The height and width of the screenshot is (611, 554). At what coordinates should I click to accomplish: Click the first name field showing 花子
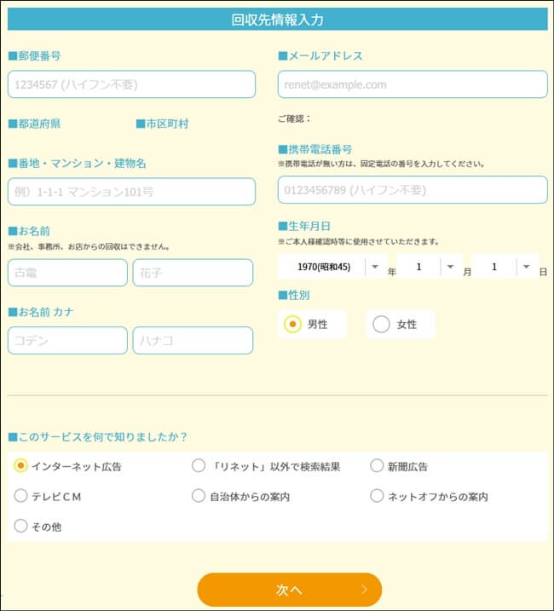[x=193, y=273]
